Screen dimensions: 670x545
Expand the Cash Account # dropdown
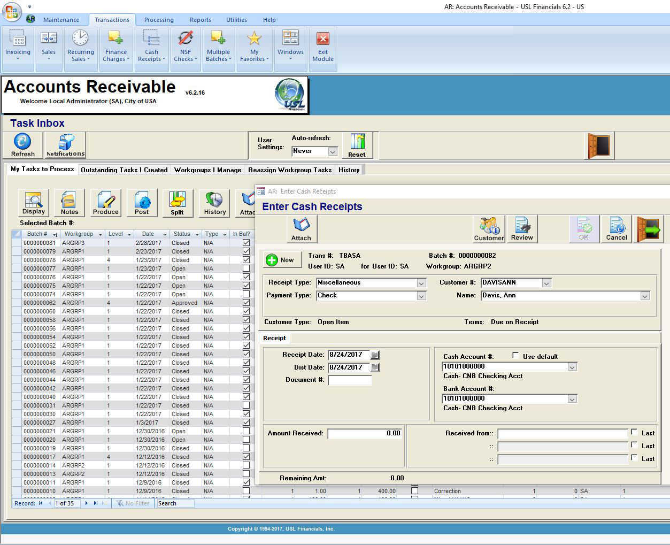(x=572, y=367)
